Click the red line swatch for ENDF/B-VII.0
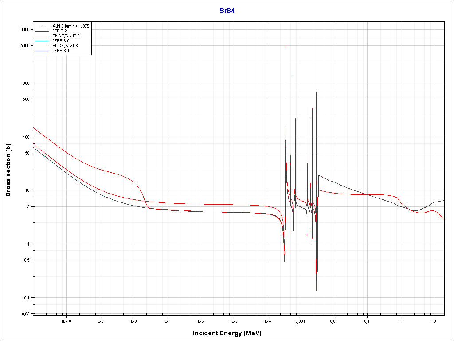The height and width of the screenshot is (341, 454). pos(42,36)
